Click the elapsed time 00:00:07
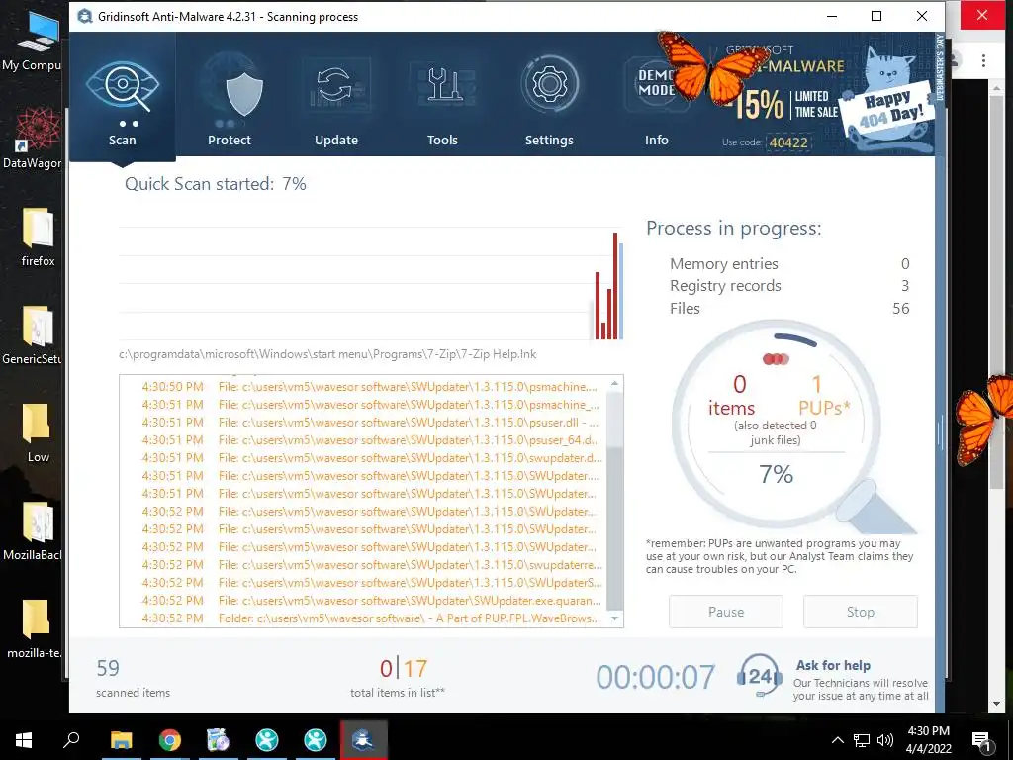Image resolution: width=1013 pixels, height=760 pixels. coord(655,677)
